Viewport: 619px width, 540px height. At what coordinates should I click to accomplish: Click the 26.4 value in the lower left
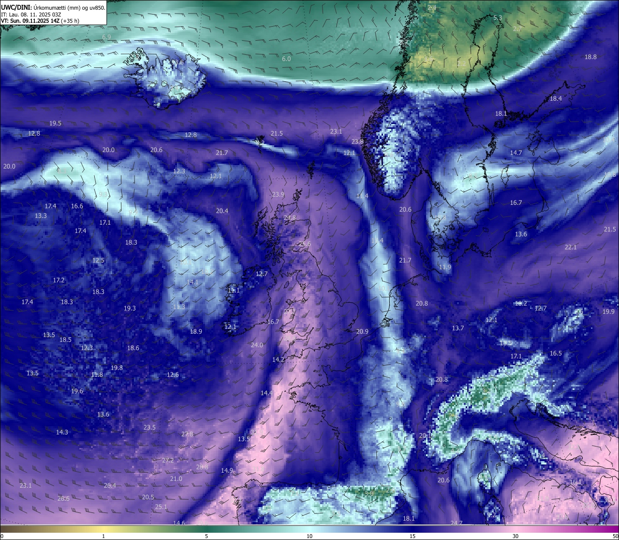pos(110,485)
